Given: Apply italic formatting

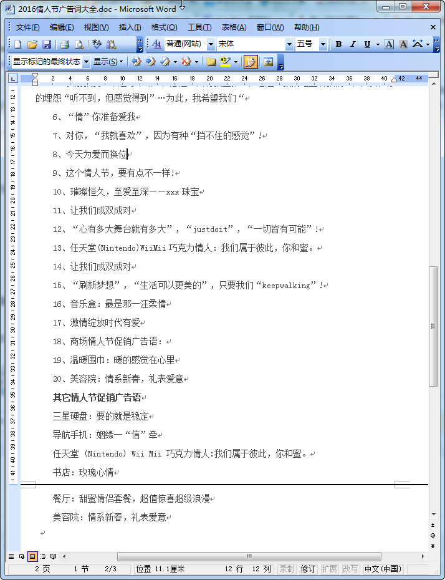Looking at the screenshot, I should tap(353, 44).
